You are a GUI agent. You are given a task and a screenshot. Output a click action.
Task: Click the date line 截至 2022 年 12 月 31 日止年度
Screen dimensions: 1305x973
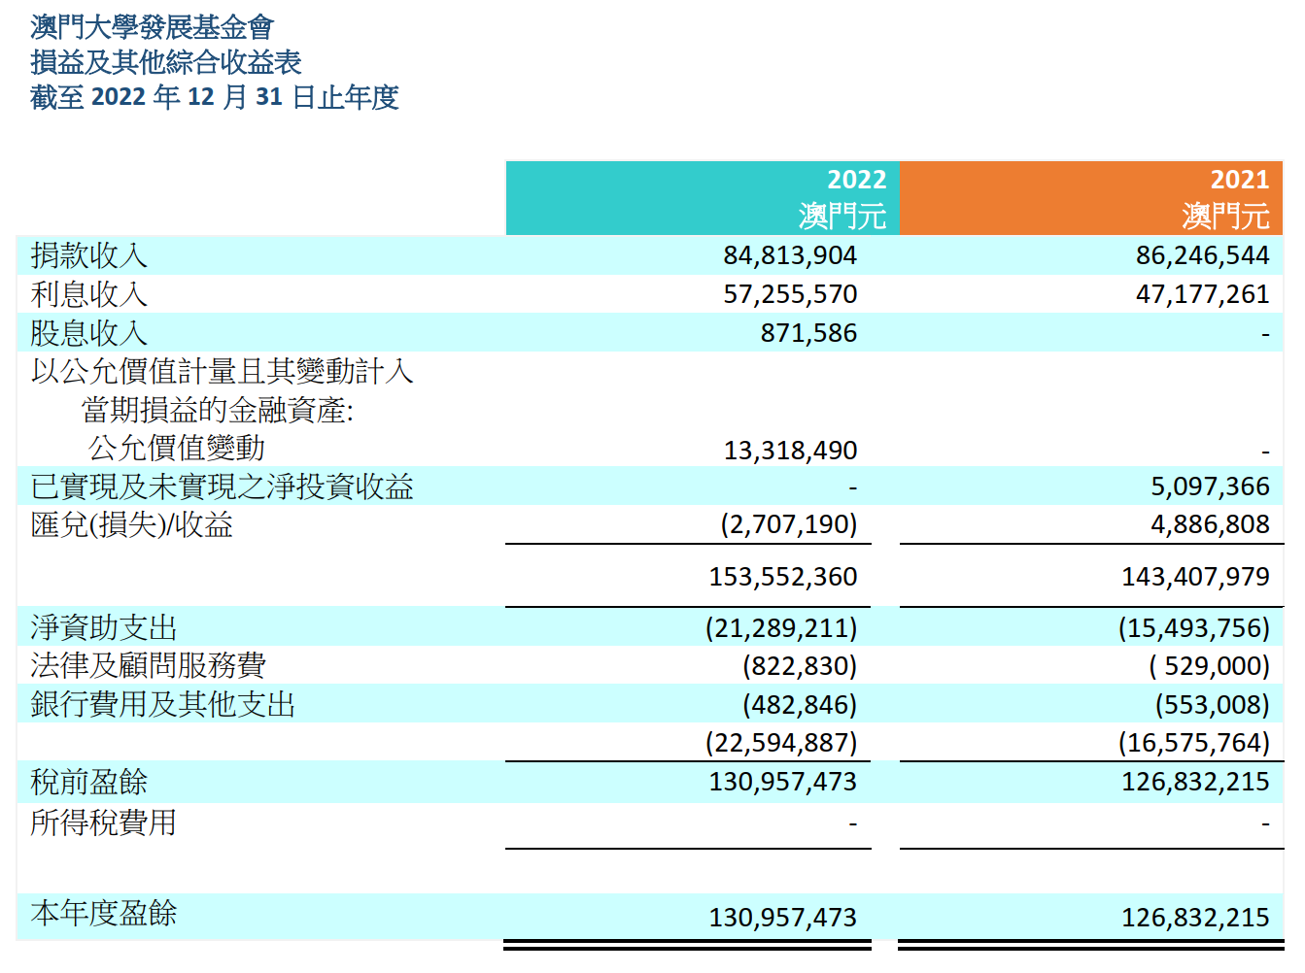(x=215, y=97)
